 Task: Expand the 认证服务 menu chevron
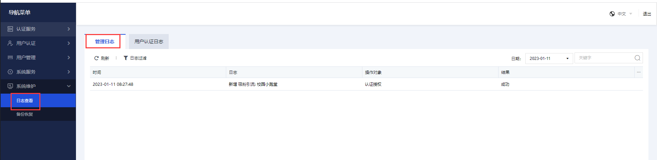pos(69,29)
